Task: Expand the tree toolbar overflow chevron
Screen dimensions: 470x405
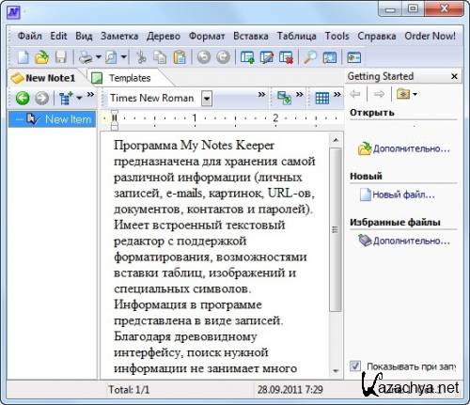Action: pyautogui.click(x=90, y=94)
